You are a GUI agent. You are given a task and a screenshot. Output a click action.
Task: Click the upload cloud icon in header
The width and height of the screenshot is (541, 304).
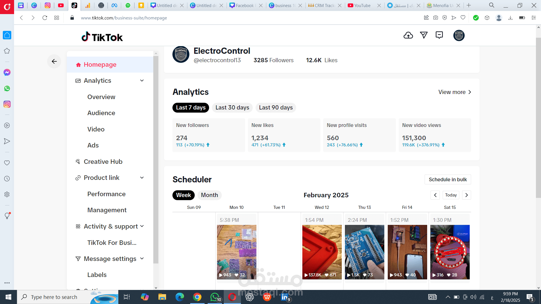[408, 35]
